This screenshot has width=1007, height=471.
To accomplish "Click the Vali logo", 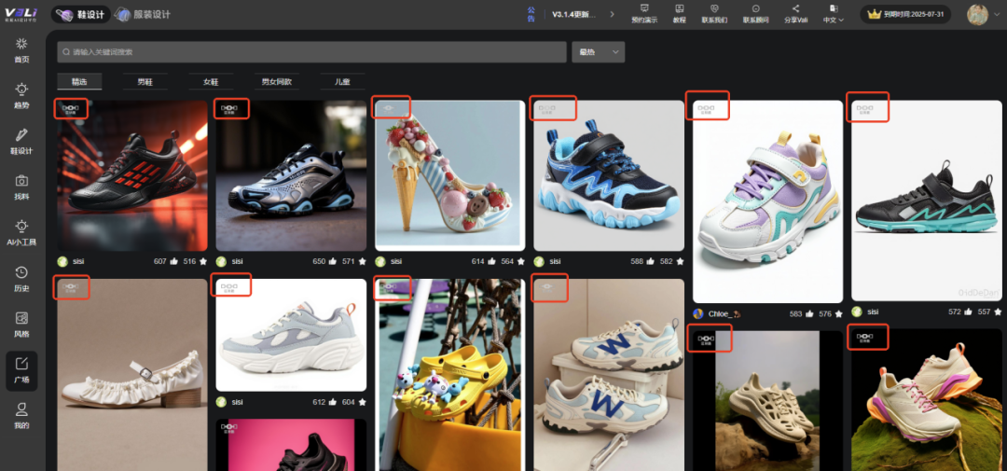I will pyautogui.click(x=21, y=13).
